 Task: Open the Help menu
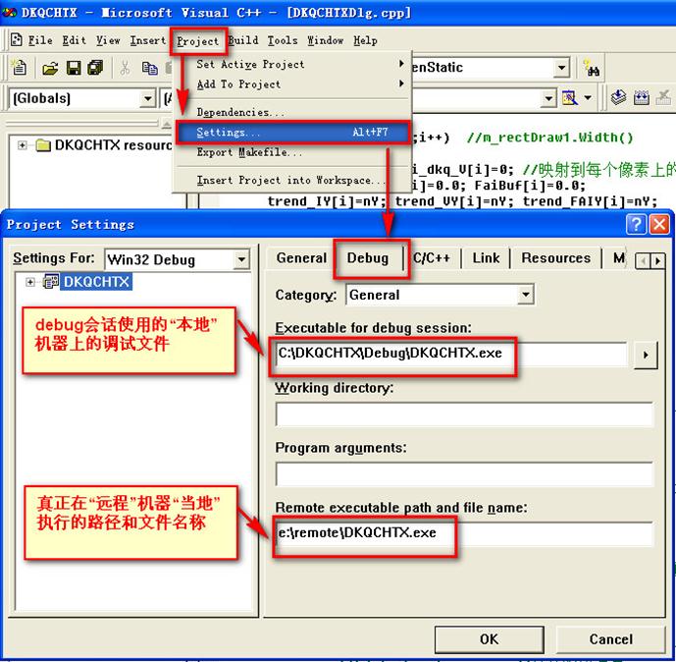[365, 40]
